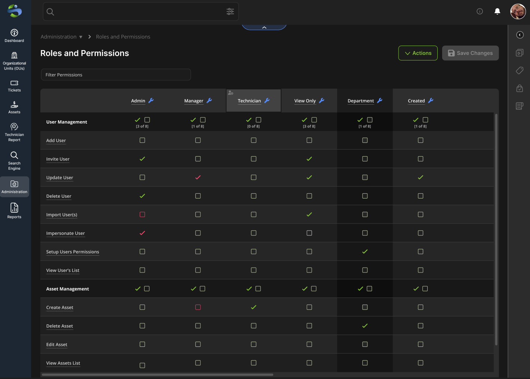This screenshot has width=530, height=379.
Task: Uncheck Setup Users Permissions for Department
Action: coord(365,252)
